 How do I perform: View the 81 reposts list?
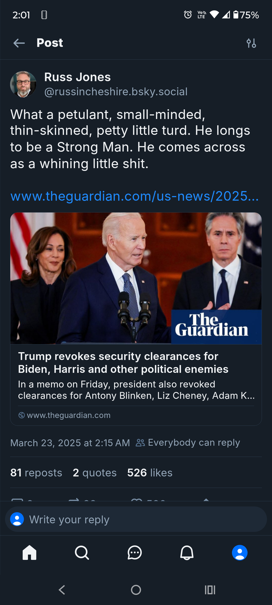(36, 473)
